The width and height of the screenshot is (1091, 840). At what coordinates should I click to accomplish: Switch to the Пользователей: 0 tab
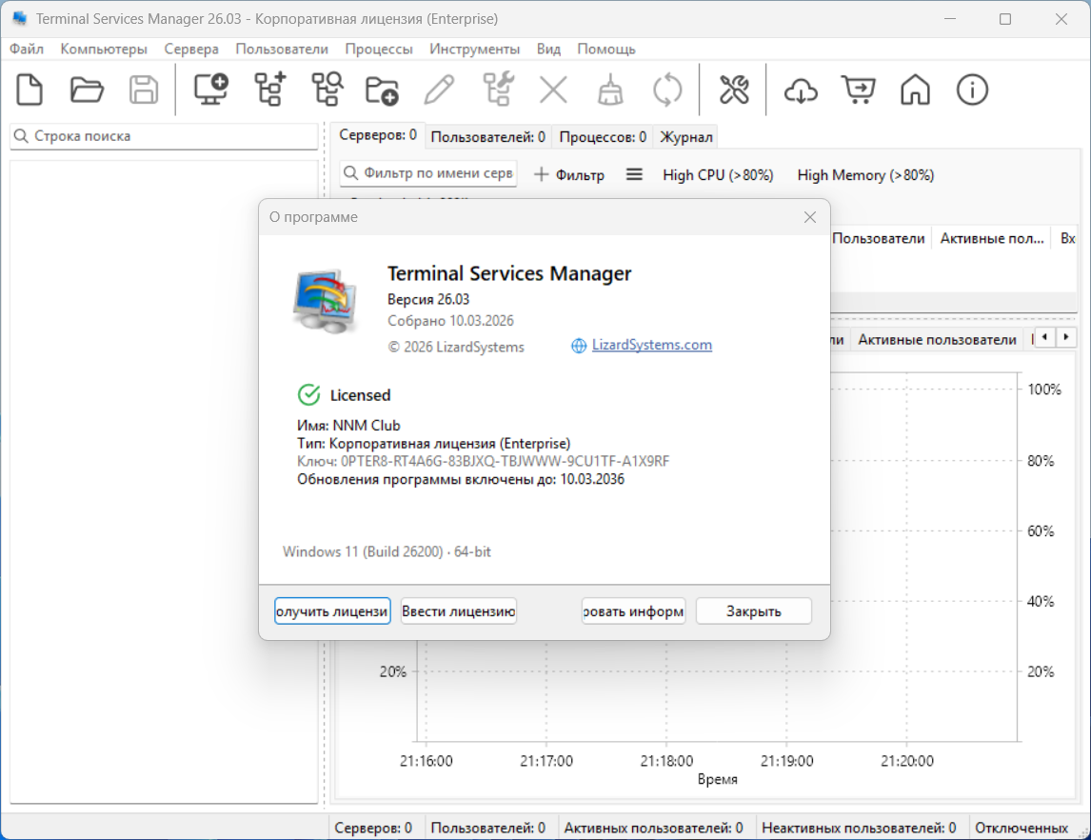[x=487, y=137]
